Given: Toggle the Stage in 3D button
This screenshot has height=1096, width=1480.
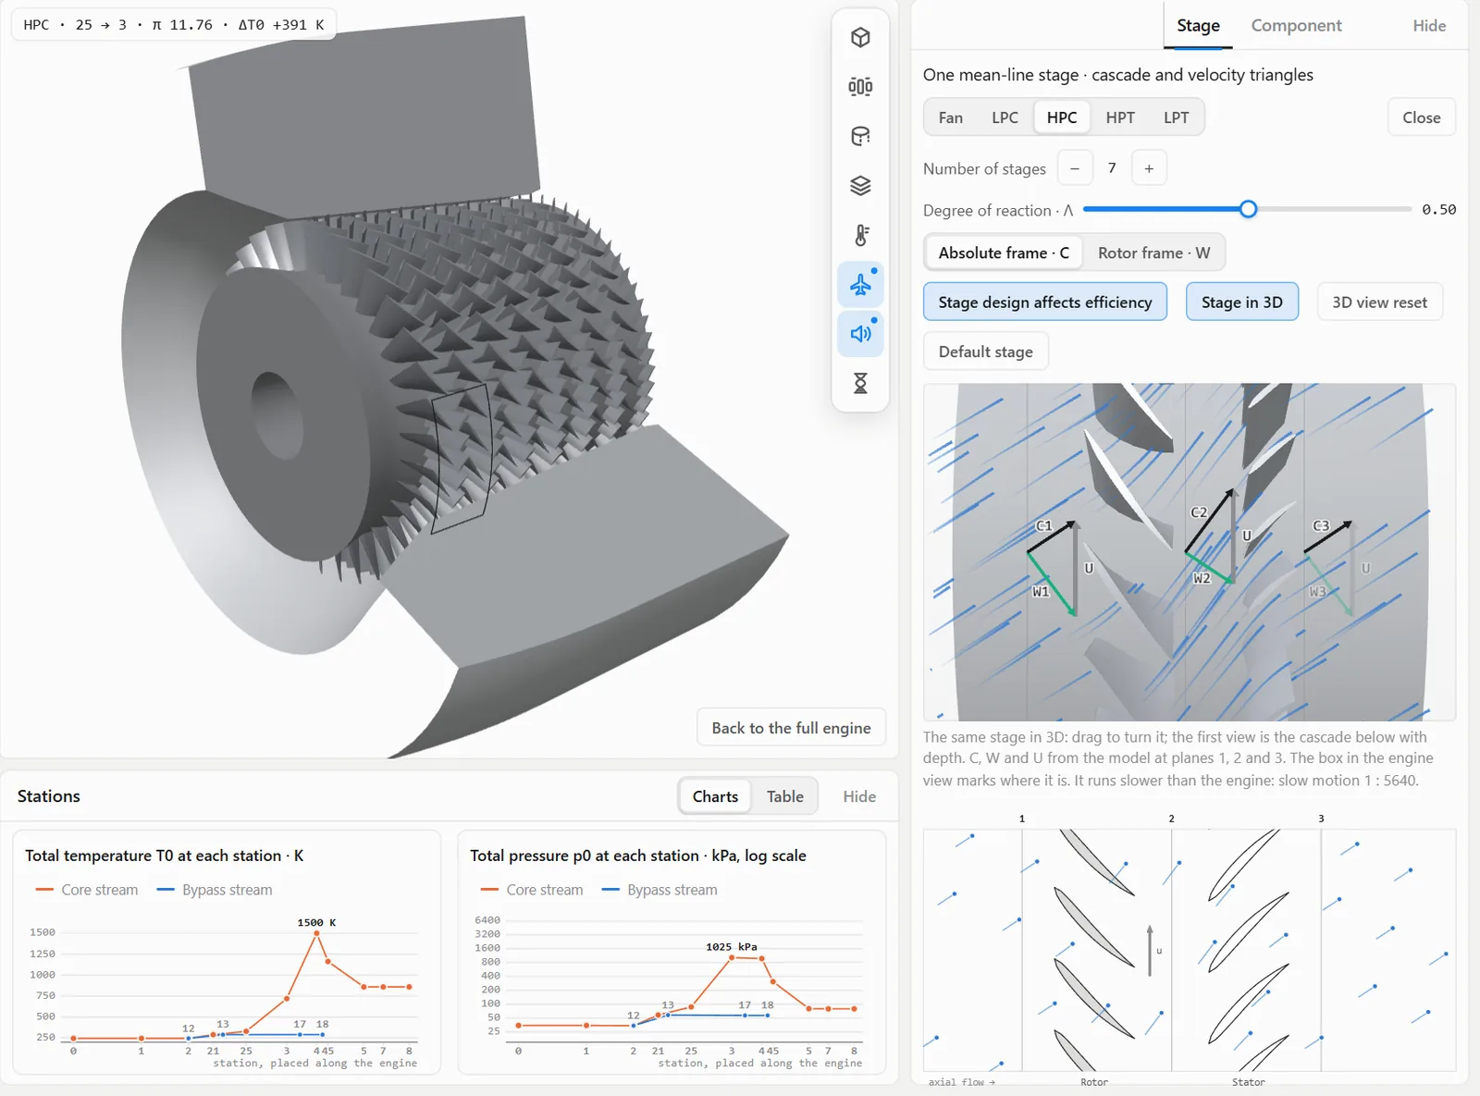Looking at the screenshot, I should click(x=1241, y=302).
